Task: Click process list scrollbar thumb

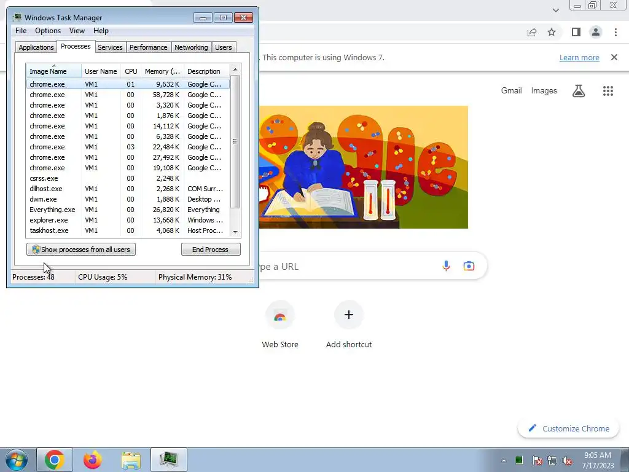Action: coord(235,141)
